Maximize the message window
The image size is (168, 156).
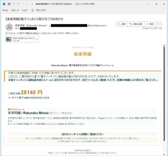pos(156,4)
